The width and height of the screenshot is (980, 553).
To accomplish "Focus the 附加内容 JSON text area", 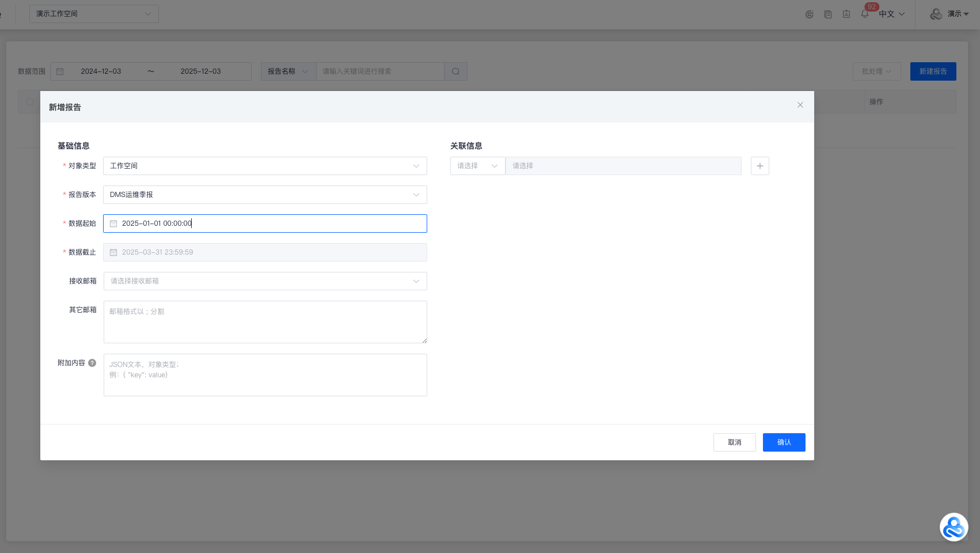I will (x=265, y=375).
